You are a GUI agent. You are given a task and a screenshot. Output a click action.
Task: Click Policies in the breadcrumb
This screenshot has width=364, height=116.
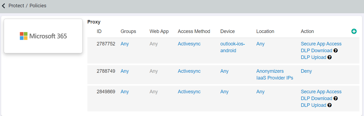(x=38, y=6)
